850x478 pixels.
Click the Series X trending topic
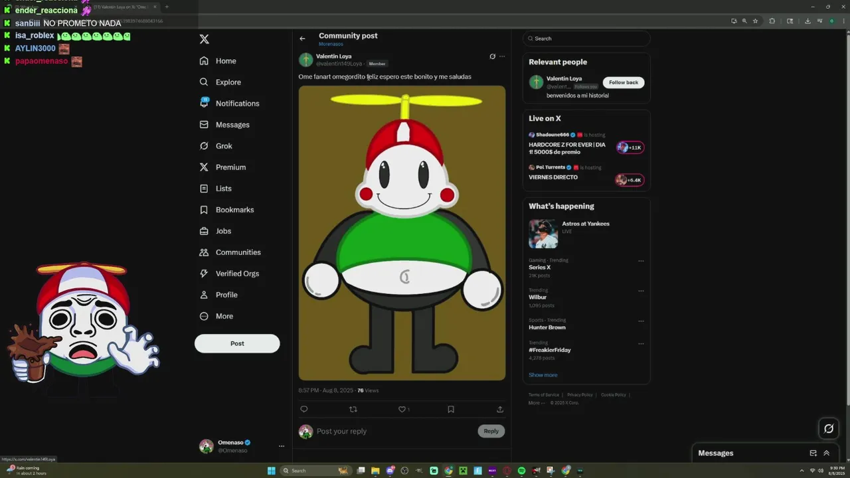[x=540, y=268]
